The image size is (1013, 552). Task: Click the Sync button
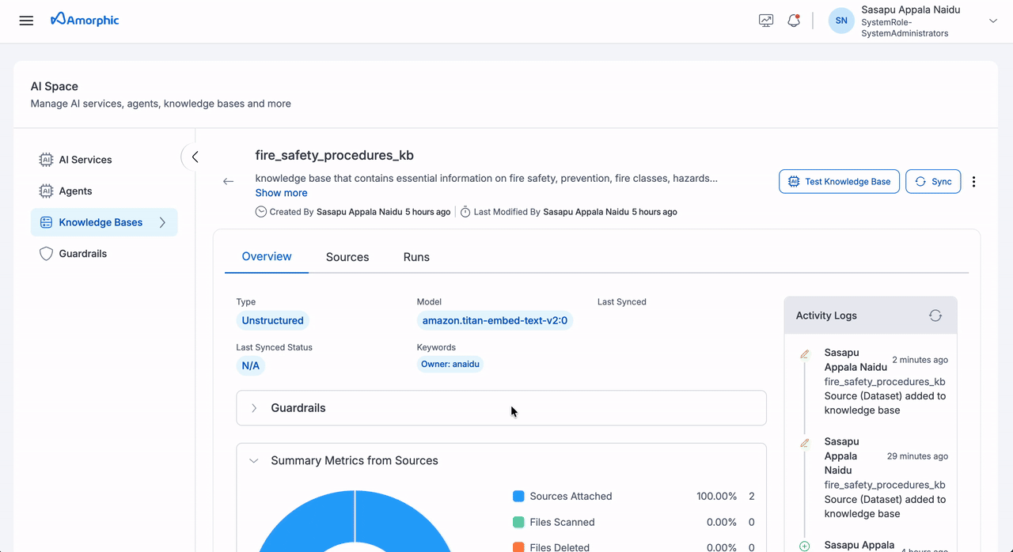[933, 181]
